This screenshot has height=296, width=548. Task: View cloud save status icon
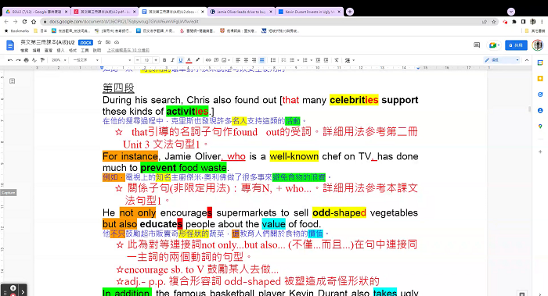pyautogui.click(x=117, y=42)
